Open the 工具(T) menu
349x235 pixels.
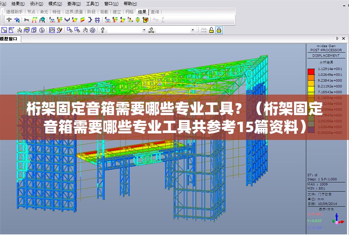tap(92, 4)
